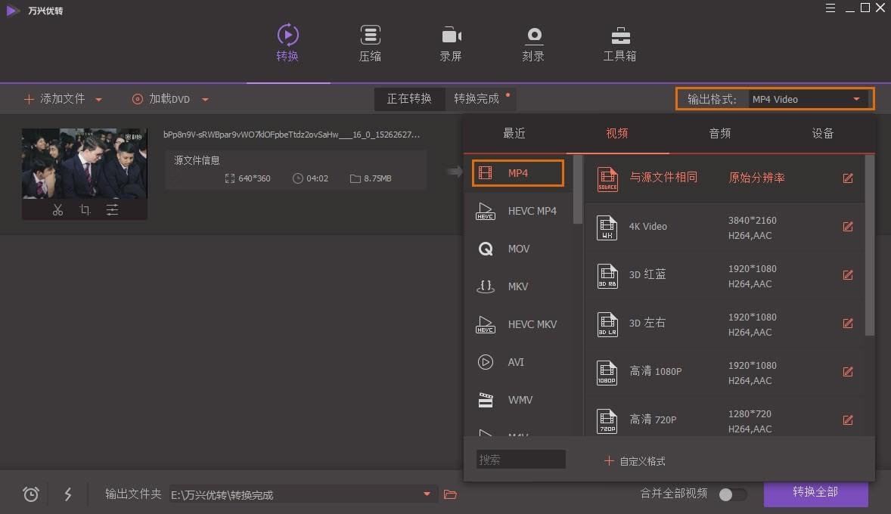Expand the 加载DVD dropdown arrow

tap(205, 99)
